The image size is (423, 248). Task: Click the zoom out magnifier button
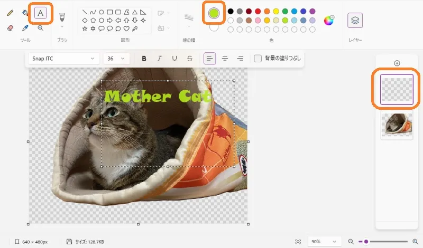click(x=351, y=242)
